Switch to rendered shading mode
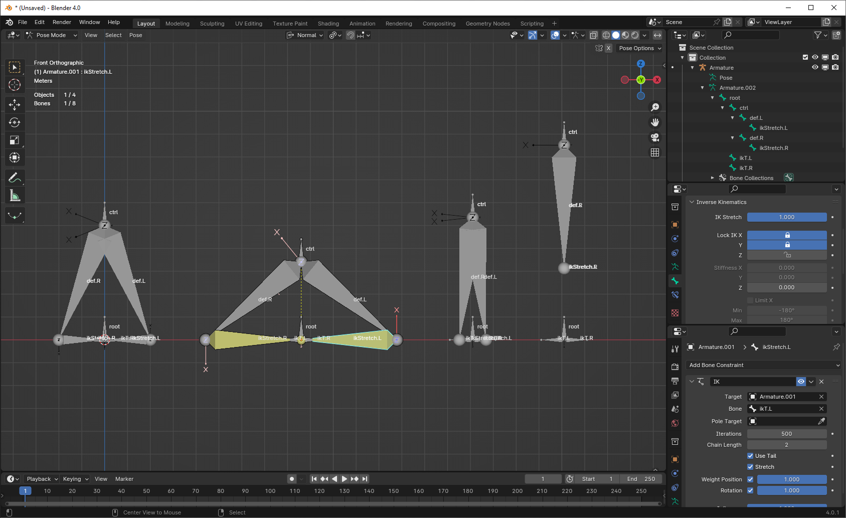This screenshot has width=846, height=518. pos(635,35)
